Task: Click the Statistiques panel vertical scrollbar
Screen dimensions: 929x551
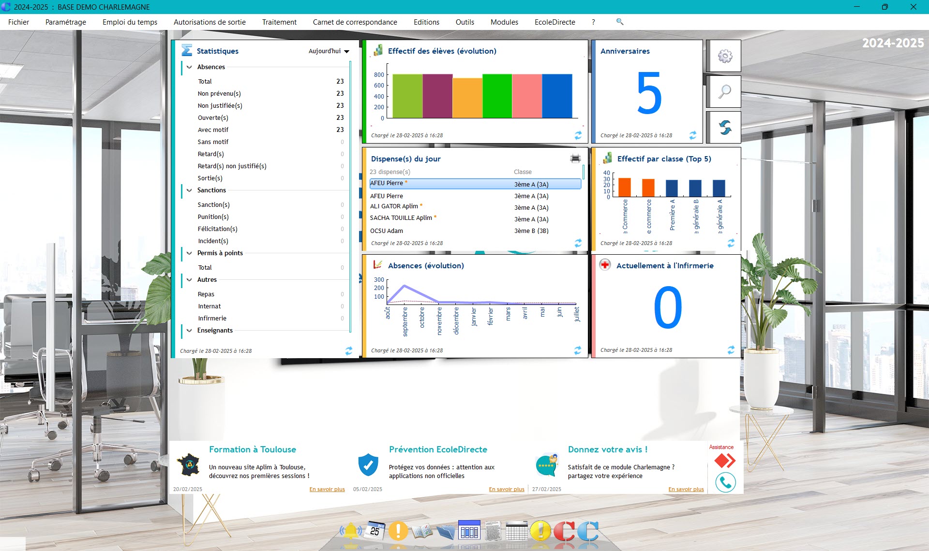Action: 350,196
